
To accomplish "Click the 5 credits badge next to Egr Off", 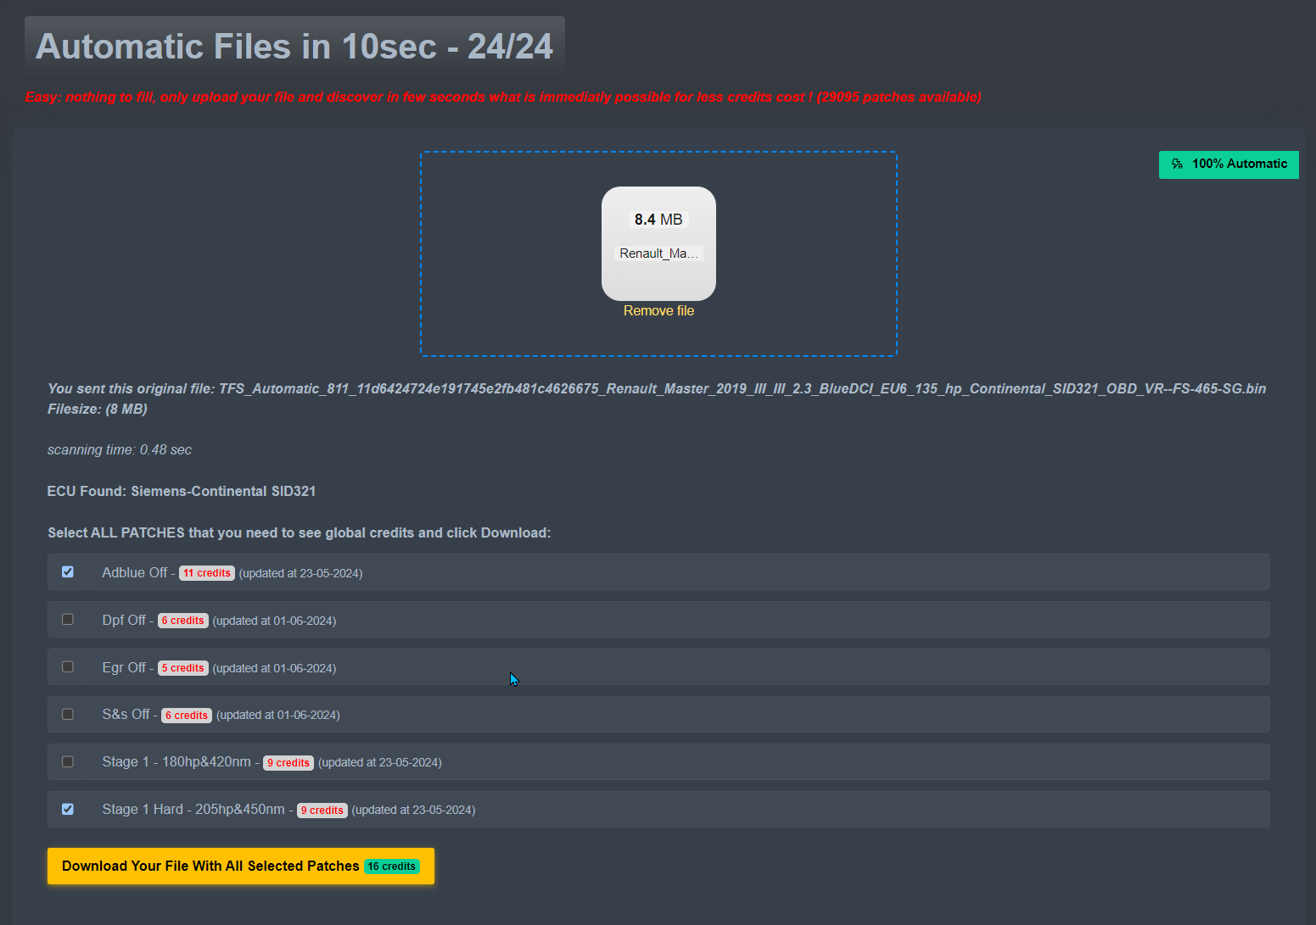I will coord(183,668).
